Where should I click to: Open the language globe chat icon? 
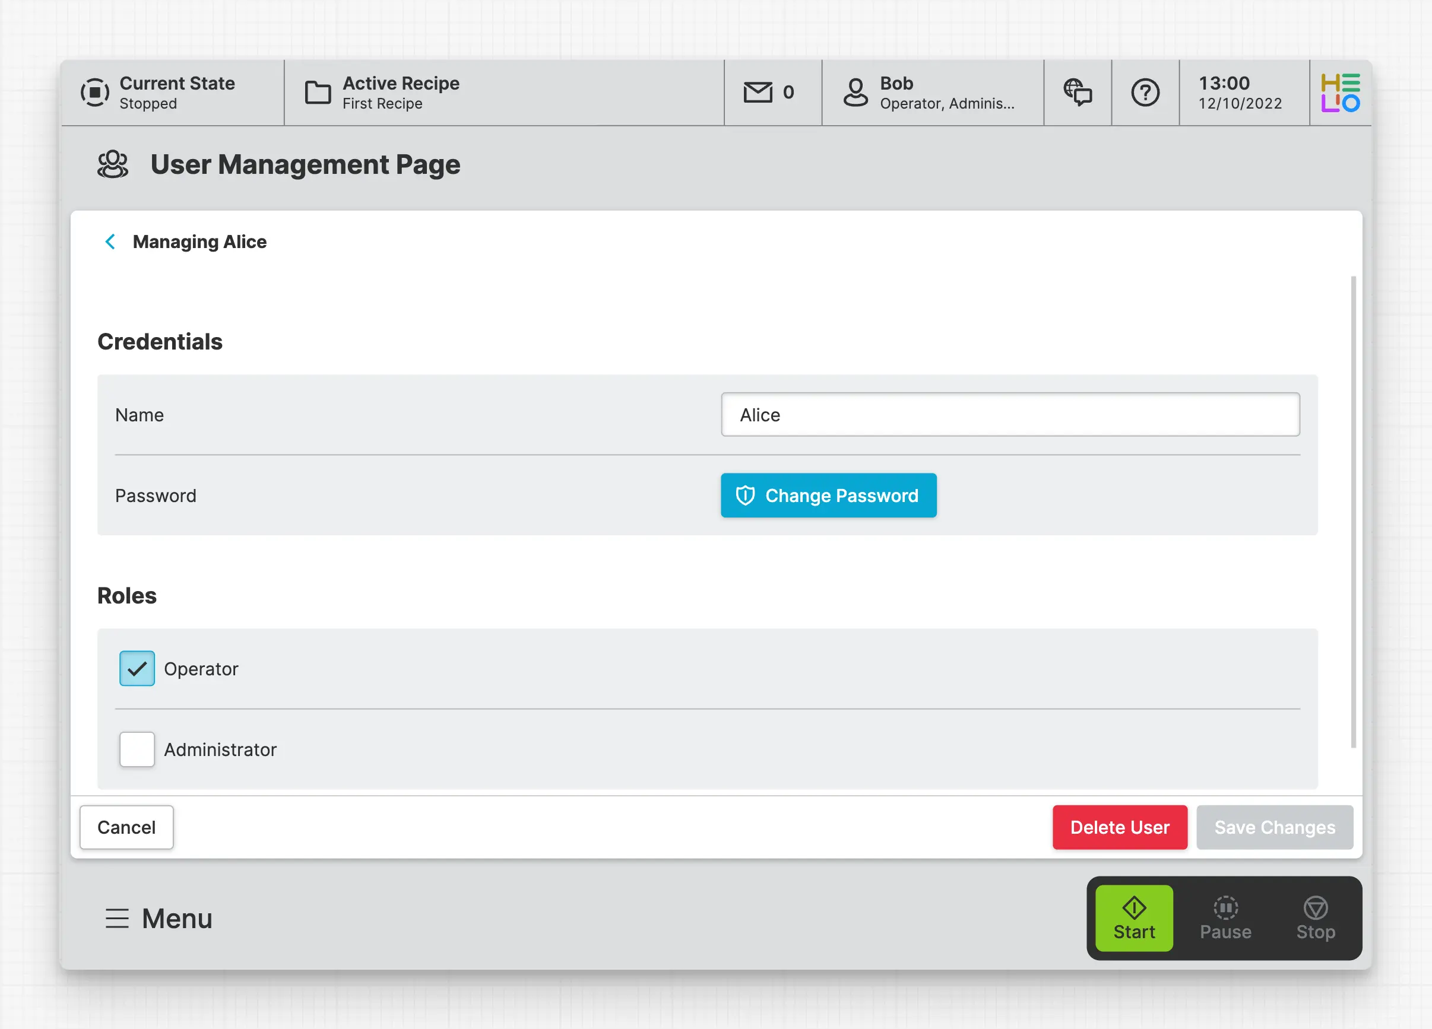click(1077, 93)
